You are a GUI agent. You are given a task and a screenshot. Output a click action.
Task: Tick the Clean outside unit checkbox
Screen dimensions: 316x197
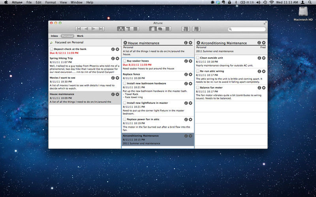198,58
